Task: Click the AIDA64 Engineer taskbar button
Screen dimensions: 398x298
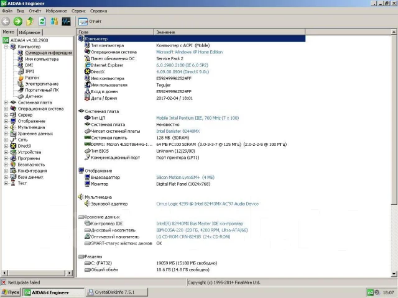Action: click(x=53, y=292)
